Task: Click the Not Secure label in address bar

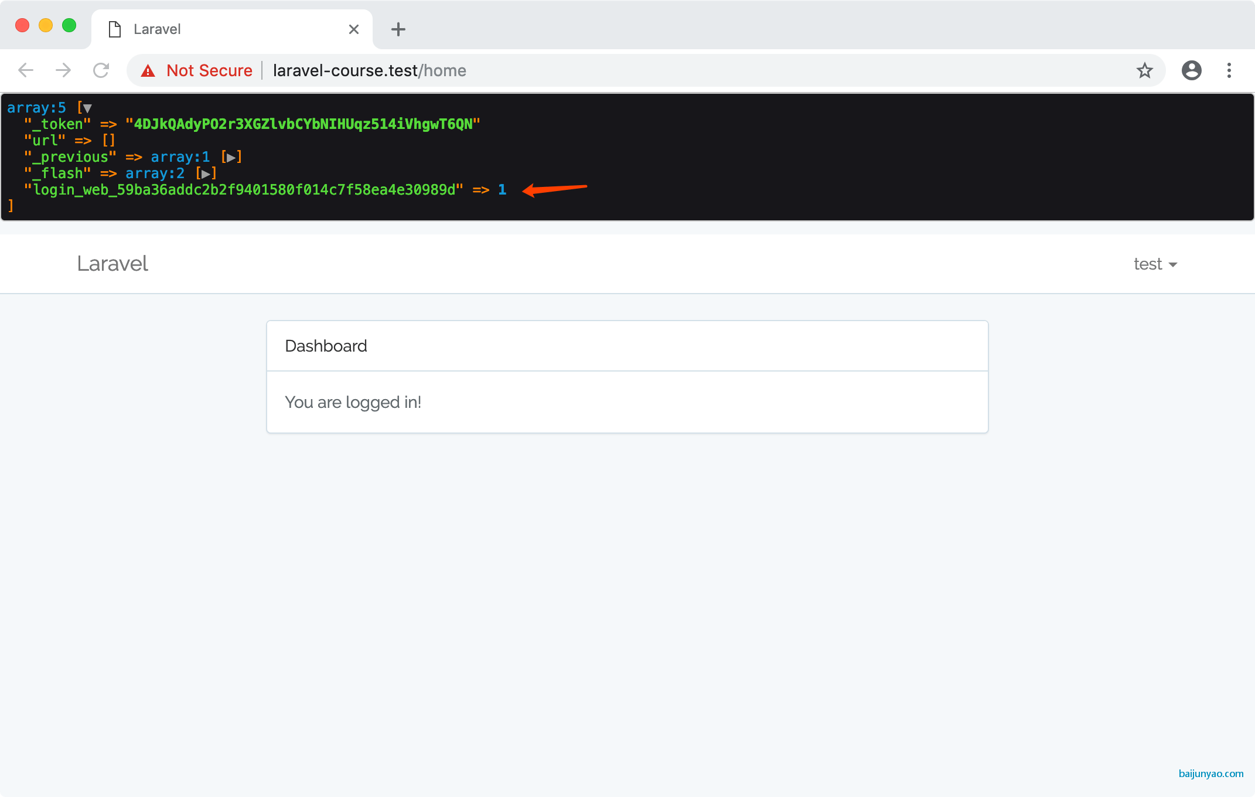Action: pos(209,70)
